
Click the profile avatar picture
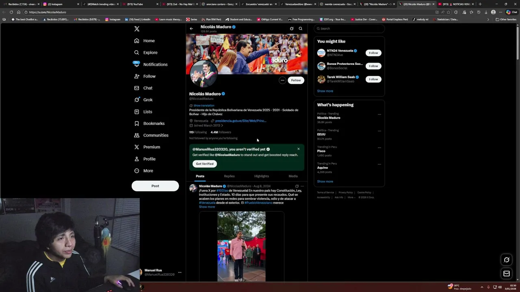(x=204, y=73)
